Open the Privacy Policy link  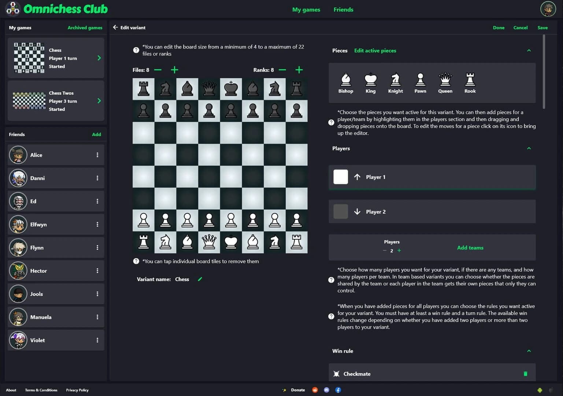[x=77, y=390]
